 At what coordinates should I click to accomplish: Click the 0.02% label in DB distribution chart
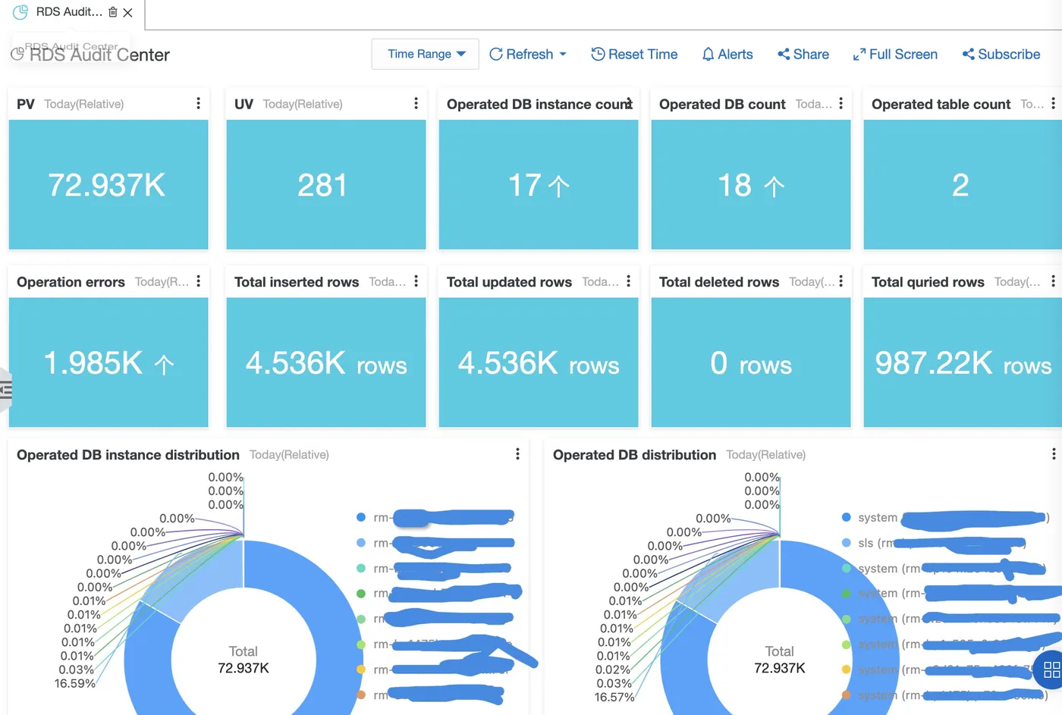(x=613, y=670)
